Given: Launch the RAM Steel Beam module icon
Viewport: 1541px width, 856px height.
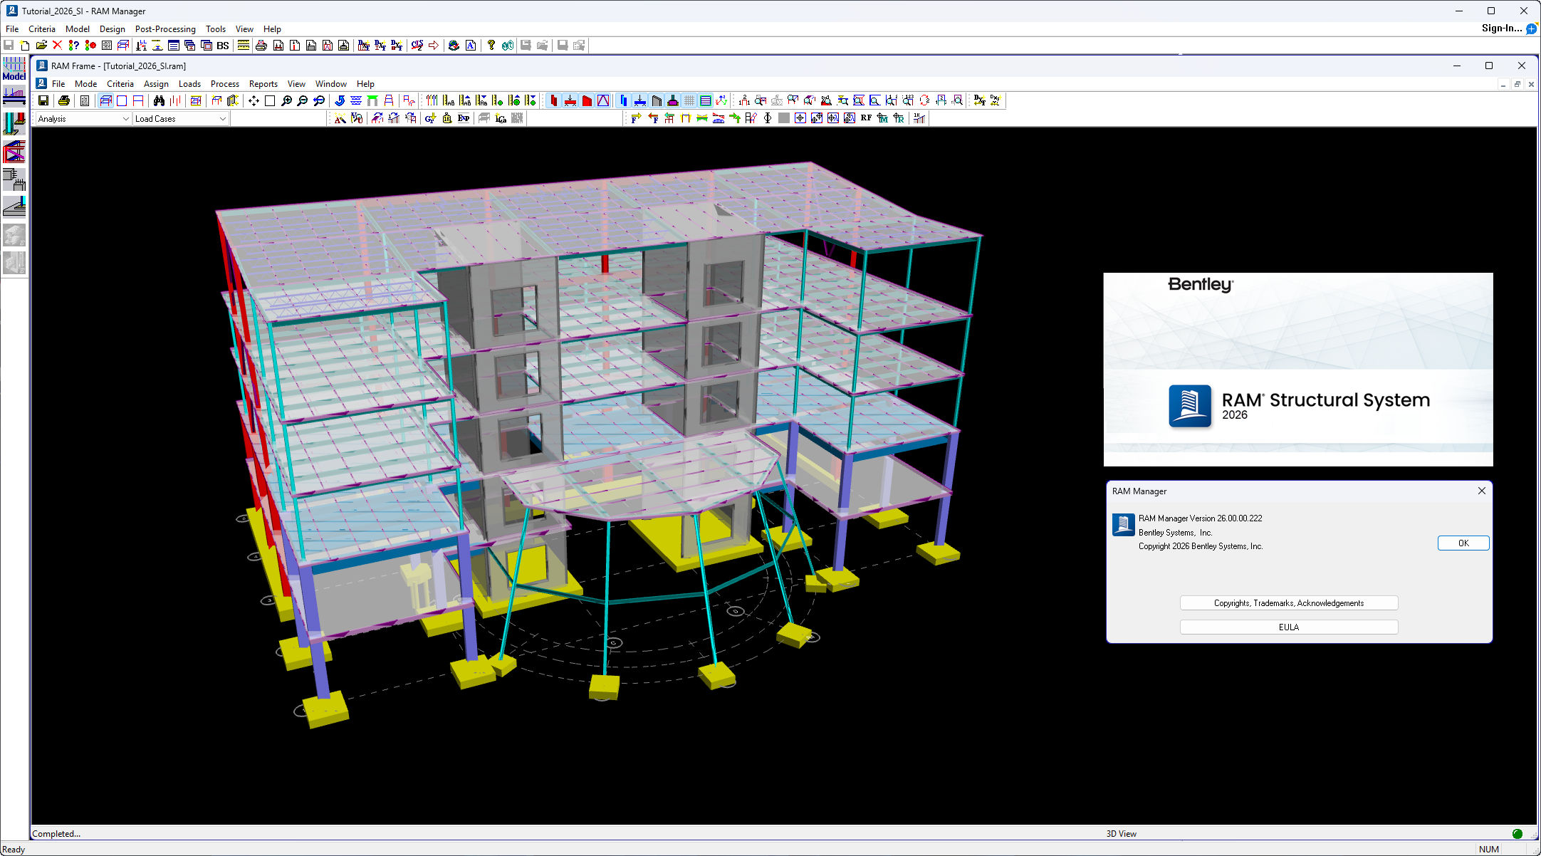Looking at the screenshot, I should pyautogui.click(x=14, y=95).
